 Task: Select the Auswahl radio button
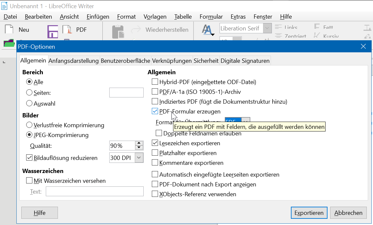coord(29,103)
